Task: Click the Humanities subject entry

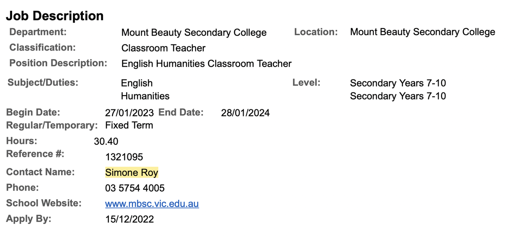Action: coord(145,96)
